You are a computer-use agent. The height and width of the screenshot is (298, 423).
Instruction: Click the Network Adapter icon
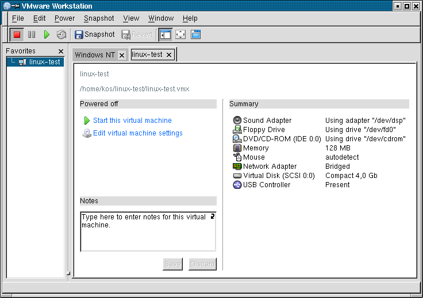(237, 167)
